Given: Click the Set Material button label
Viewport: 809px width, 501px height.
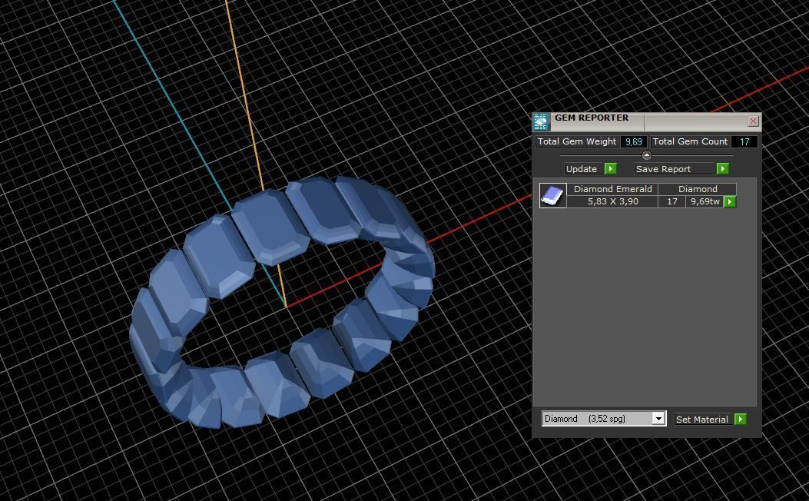Looking at the screenshot, I should (702, 420).
